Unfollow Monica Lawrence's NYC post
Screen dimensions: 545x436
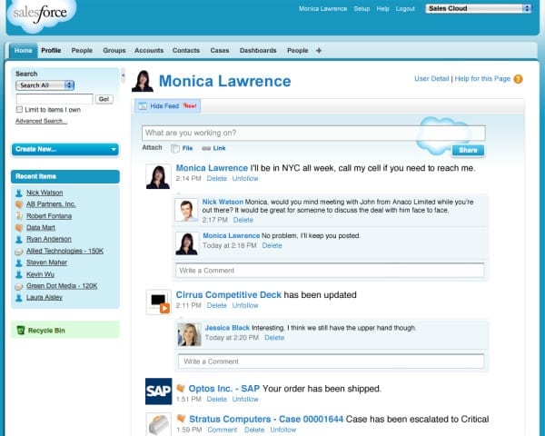[245, 178]
